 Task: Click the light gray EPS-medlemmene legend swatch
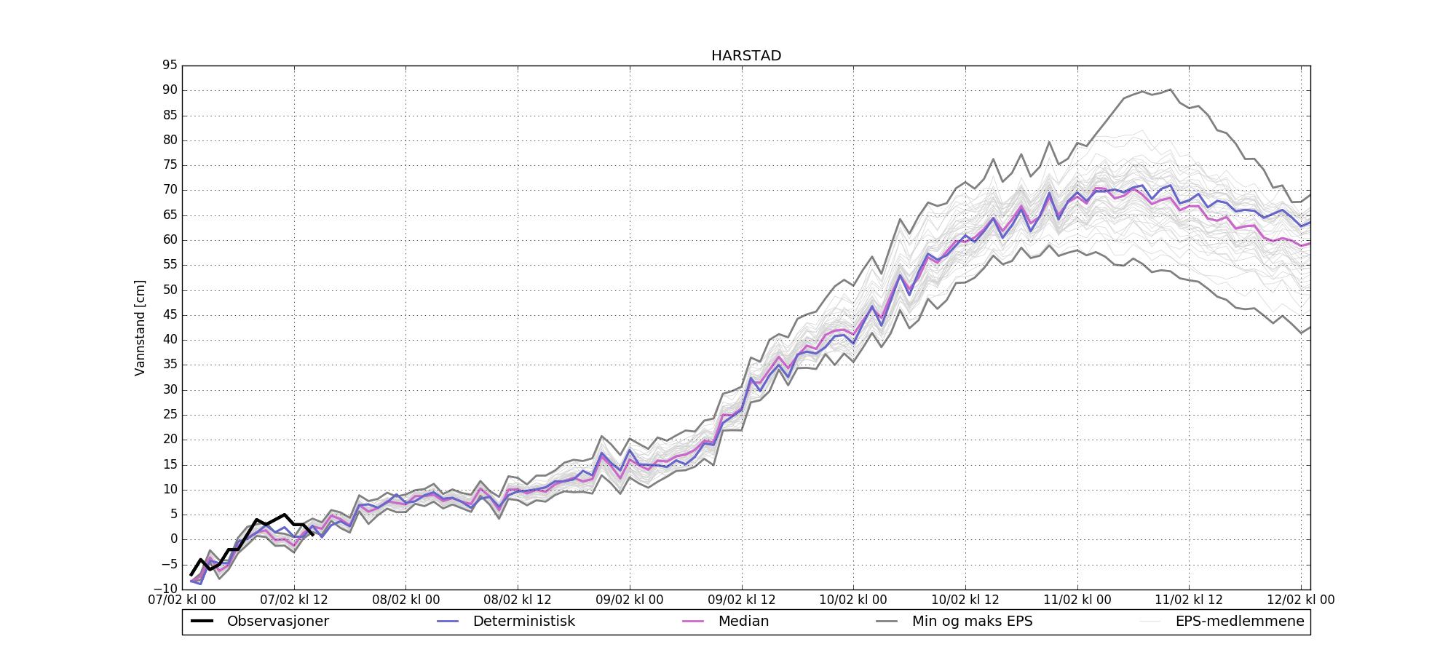[x=1150, y=622]
